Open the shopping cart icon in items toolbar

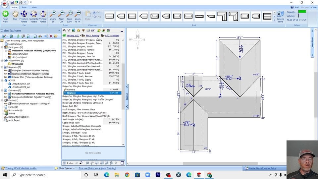93,30
